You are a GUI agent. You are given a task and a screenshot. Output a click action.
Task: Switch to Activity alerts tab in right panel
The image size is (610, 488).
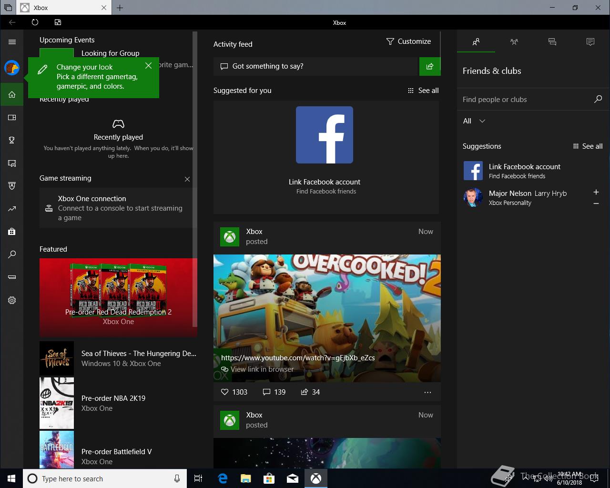tap(590, 42)
